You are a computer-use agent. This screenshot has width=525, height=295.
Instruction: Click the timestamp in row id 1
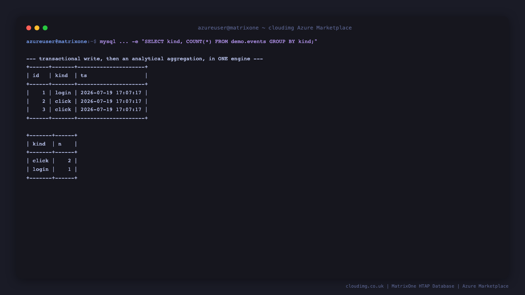point(111,93)
